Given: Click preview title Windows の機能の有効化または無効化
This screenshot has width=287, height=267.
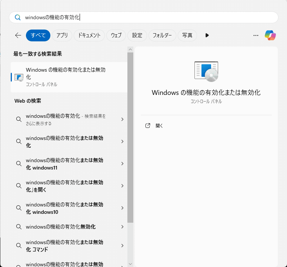Looking at the screenshot, I should 206,93.
